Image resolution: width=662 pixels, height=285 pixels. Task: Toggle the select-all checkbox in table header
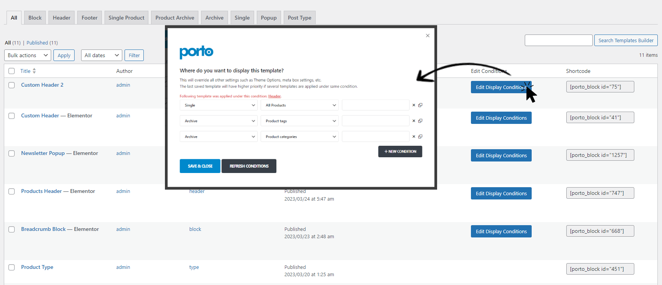(12, 71)
